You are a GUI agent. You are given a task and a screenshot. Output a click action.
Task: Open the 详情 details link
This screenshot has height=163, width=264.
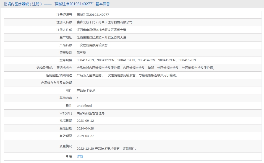point(80,156)
